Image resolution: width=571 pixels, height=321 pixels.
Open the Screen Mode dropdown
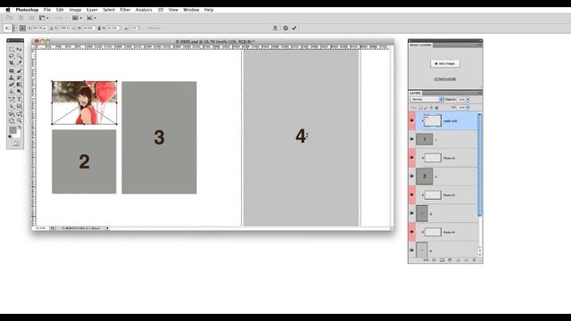91,18
